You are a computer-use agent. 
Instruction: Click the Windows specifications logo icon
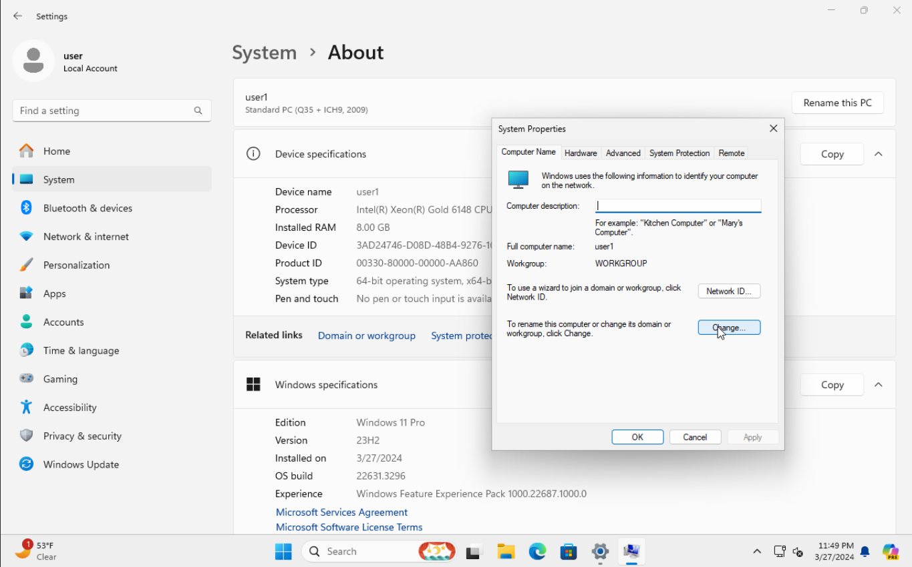[x=253, y=384]
